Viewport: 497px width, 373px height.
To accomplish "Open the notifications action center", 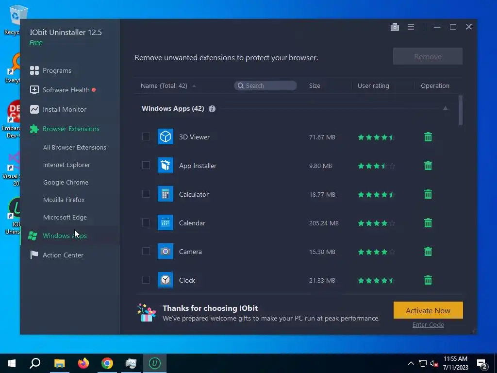I will click(482, 364).
